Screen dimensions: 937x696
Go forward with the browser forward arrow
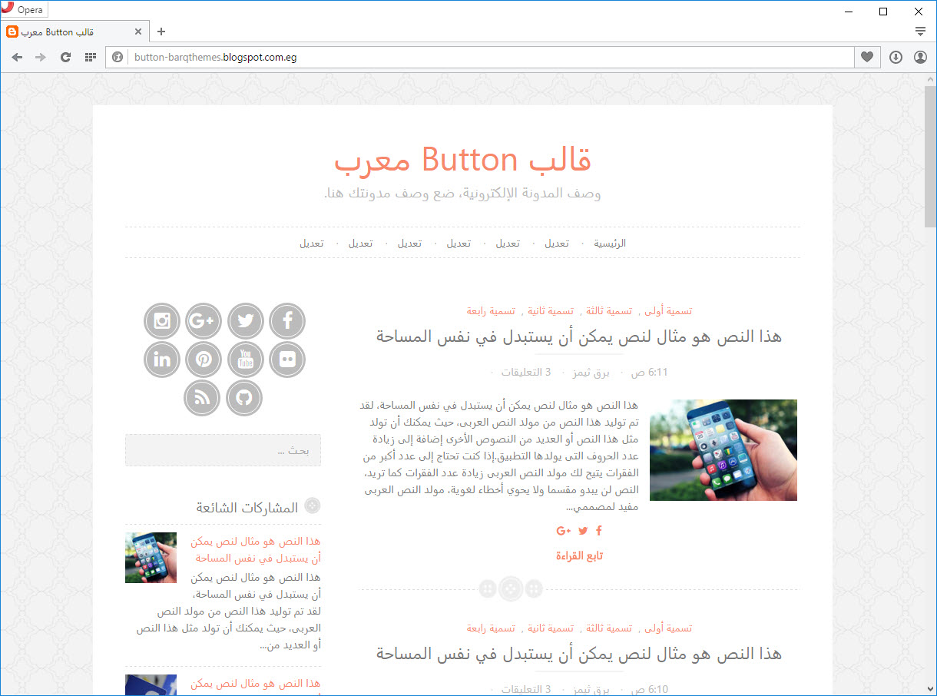[41, 57]
